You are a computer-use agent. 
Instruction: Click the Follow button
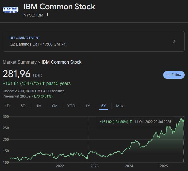point(174,75)
